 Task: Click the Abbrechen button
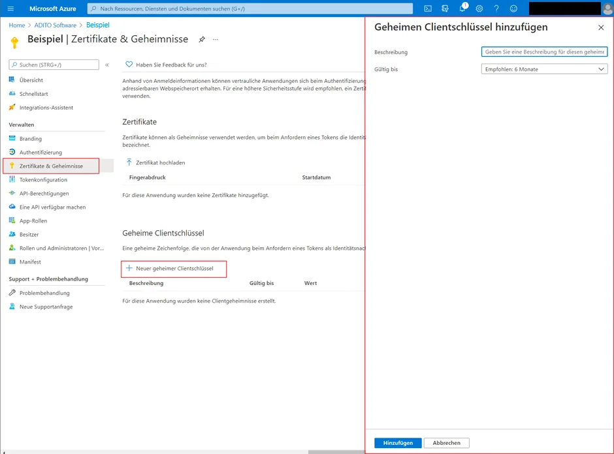tap(446, 443)
